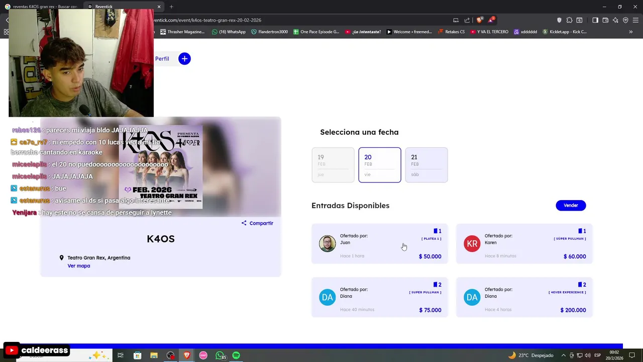The image size is (643, 362).
Task: Open the Leo AI sparkle icon
Action: click(615, 20)
